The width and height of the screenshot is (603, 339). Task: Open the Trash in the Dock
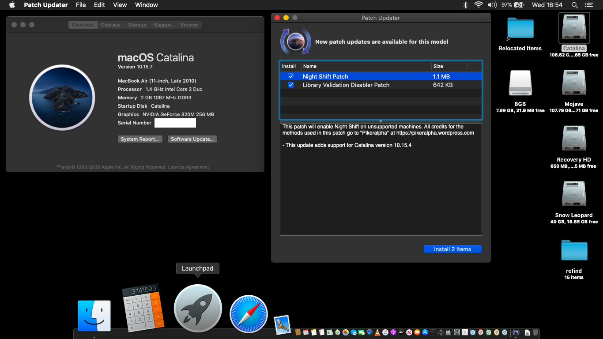(535, 332)
